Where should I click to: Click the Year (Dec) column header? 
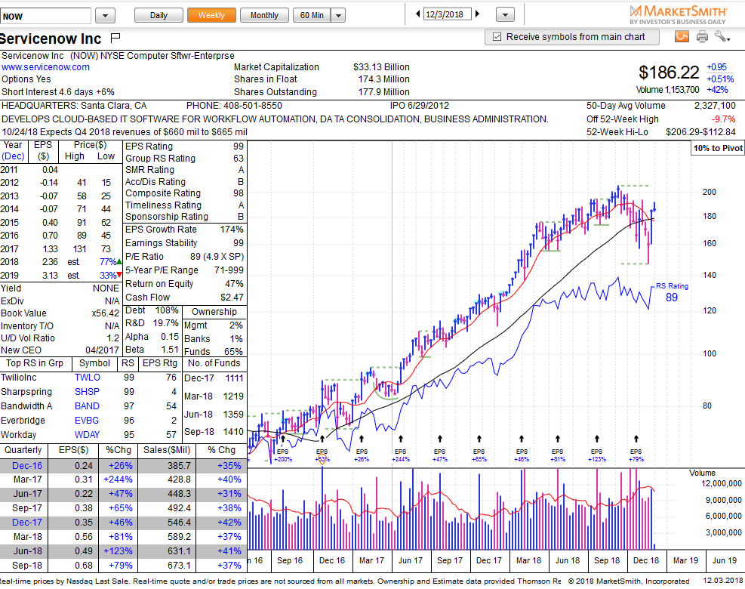(13, 151)
